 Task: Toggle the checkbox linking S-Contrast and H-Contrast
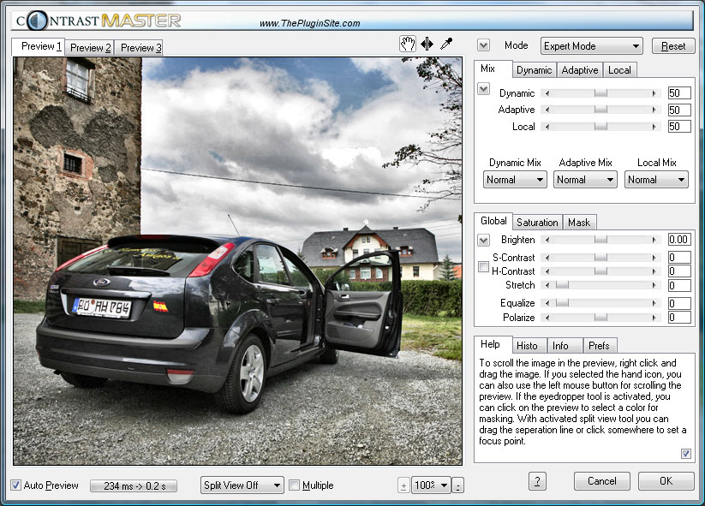pyautogui.click(x=483, y=267)
